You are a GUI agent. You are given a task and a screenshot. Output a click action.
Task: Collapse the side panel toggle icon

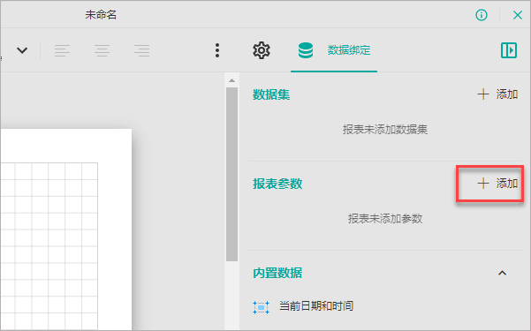[x=509, y=50]
